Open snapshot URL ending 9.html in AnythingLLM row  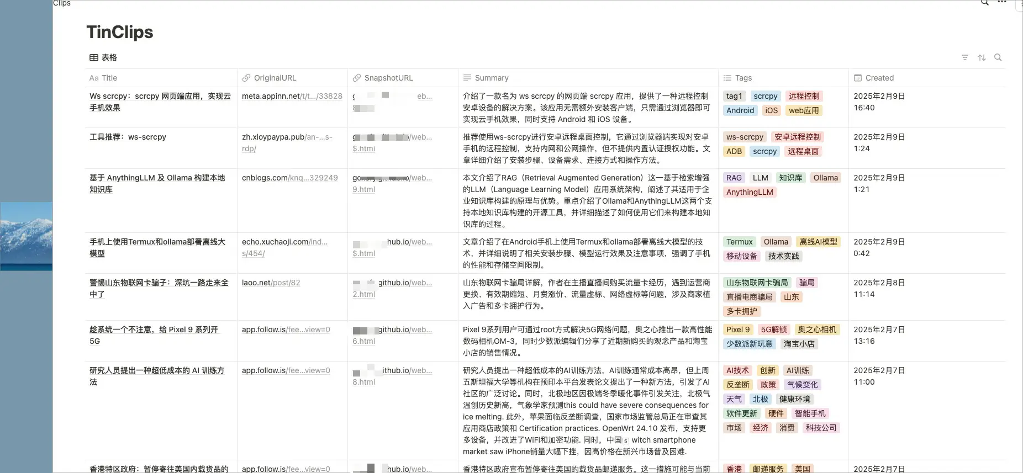[x=392, y=183]
